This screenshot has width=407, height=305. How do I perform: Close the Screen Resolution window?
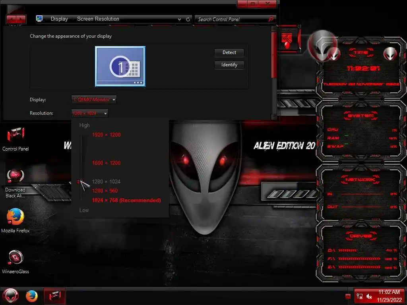[268, 4]
